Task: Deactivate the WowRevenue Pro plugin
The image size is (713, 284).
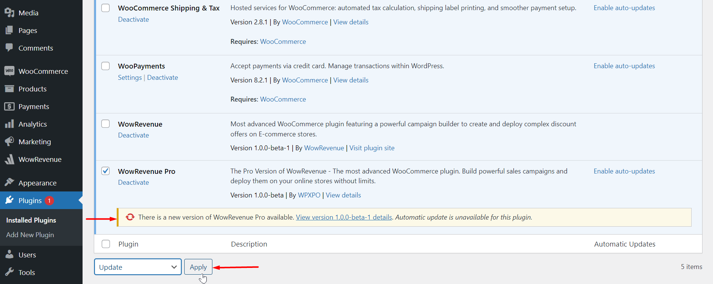Action: tap(133, 182)
